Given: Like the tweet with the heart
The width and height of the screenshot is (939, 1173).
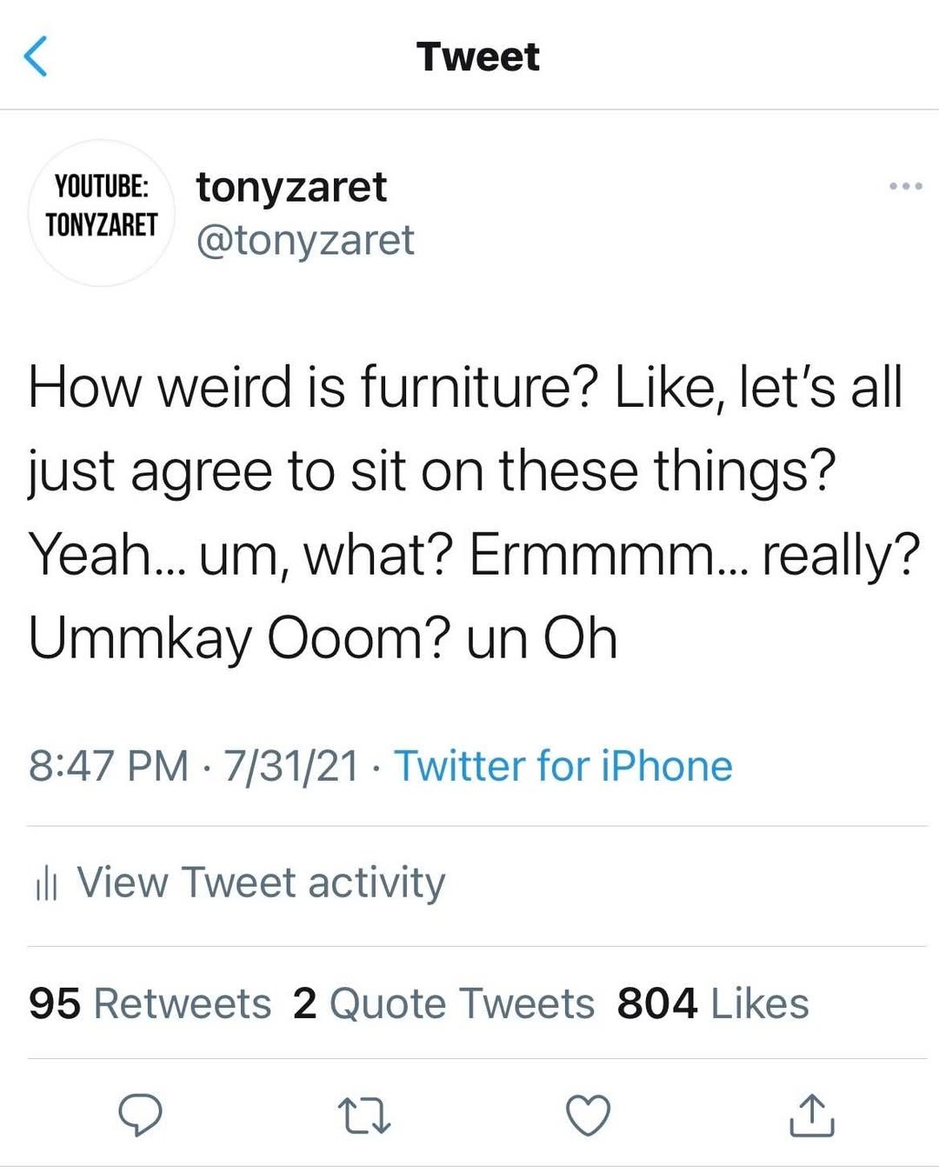Looking at the screenshot, I should (589, 1116).
